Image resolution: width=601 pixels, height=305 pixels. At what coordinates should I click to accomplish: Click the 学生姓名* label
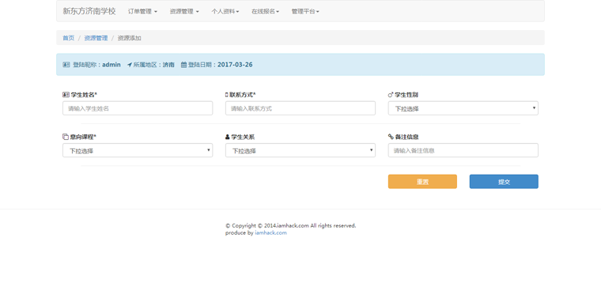pos(84,95)
